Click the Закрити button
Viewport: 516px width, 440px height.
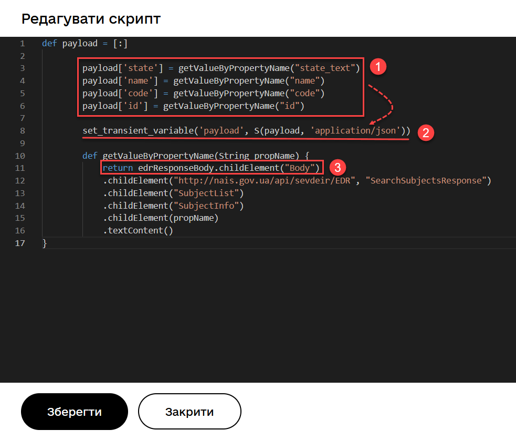pos(189,412)
